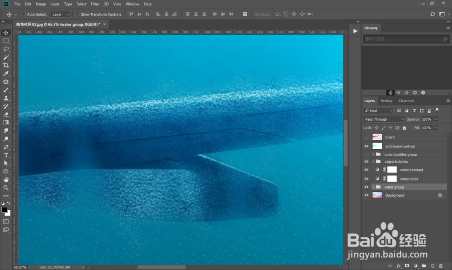Select the Eraser tool

tap(6, 114)
